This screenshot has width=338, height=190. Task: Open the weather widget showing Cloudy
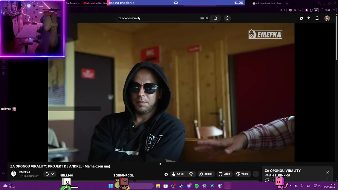10,186
